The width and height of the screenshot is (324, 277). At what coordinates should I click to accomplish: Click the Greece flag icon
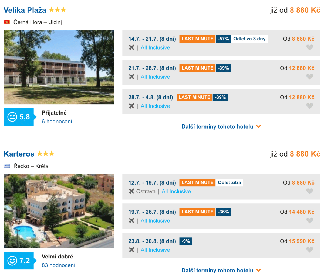coord(7,166)
